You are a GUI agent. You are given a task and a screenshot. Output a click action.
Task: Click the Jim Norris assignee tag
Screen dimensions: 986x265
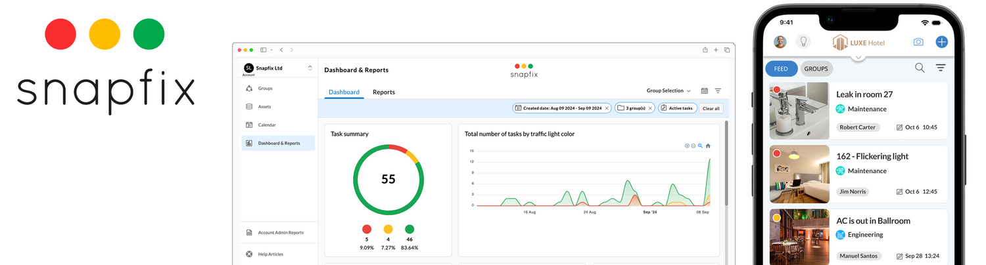[x=853, y=192]
